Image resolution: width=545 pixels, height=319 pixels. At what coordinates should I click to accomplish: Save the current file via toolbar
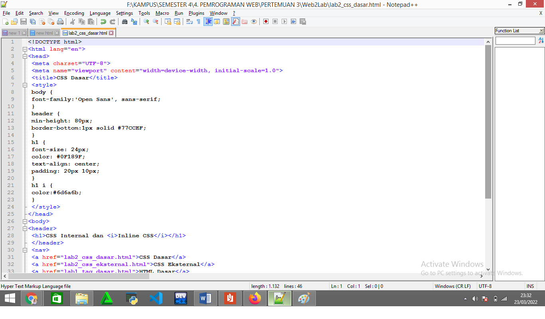pos(24,22)
